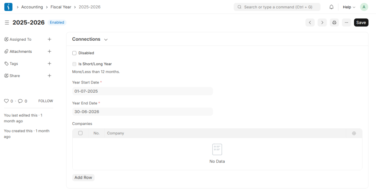Click the search magnifier icon
The height and width of the screenshot is (189, 376).
pos(239,7)
